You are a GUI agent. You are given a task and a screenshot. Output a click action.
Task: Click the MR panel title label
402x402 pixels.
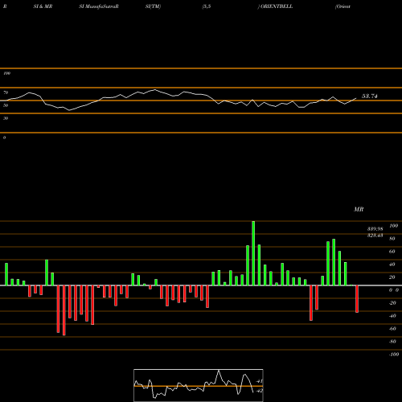359,209
